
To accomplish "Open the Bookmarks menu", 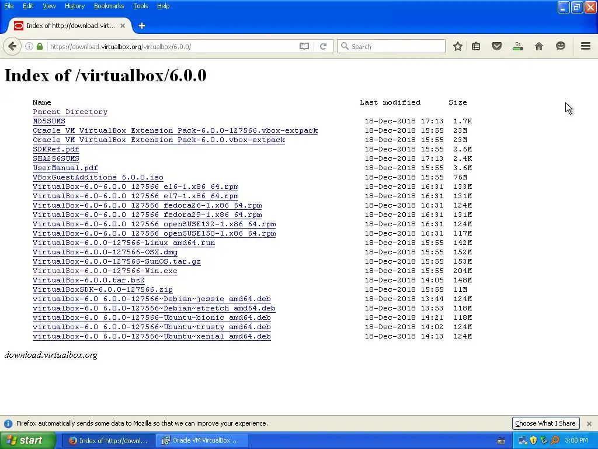I will pos(109,6).
